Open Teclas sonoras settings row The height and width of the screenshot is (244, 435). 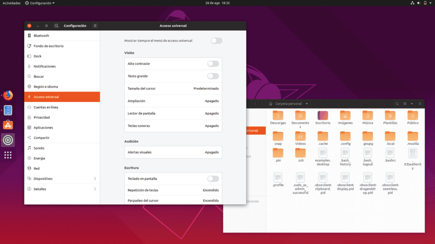[173, 126]
